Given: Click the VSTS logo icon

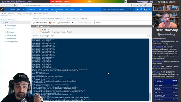Looking at the screenshot, I should point(2,9).
